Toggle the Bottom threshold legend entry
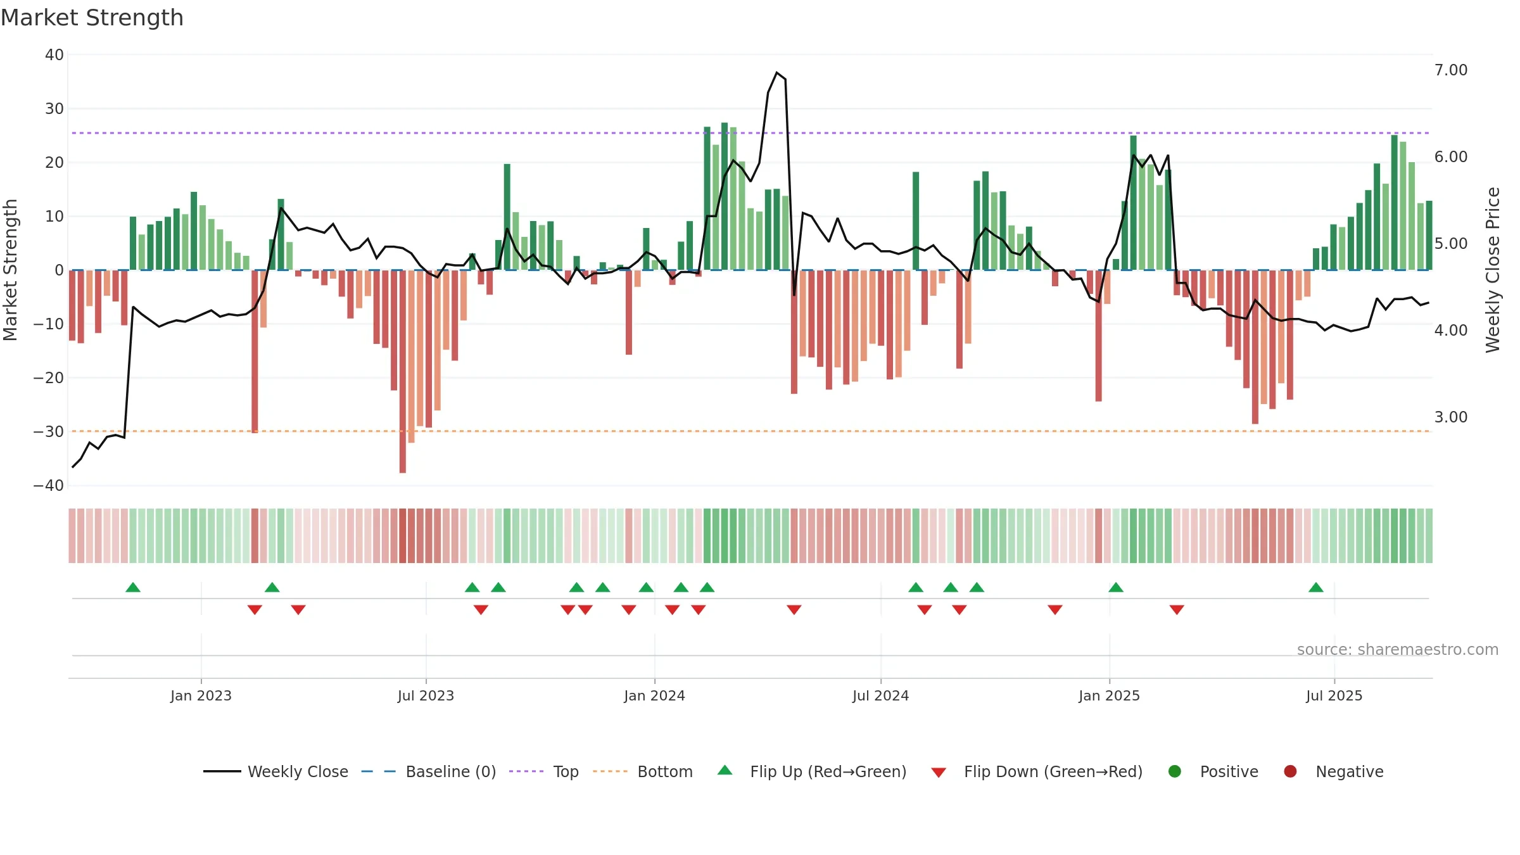This screenshot has width=1520, height=855. coord(643,771)
